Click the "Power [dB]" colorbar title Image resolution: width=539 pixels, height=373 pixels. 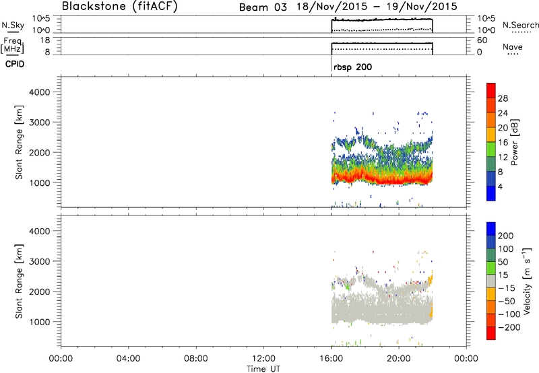pyautogui.click(x=515, y=142)
